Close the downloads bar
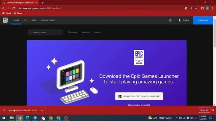Screen dimensions: 216x121 pyautogui.click(x=213, y=110)
